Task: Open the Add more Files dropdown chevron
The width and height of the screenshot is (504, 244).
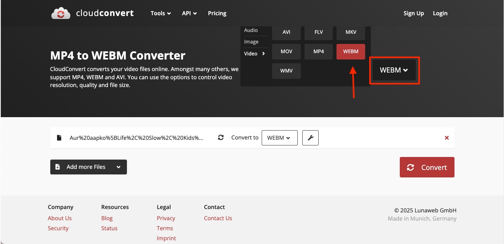Action: coord(118,167)
